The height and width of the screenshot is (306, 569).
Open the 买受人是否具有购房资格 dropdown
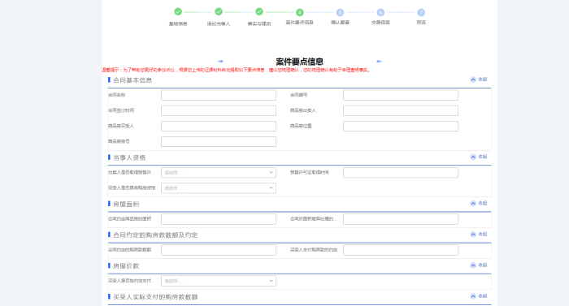219,188
